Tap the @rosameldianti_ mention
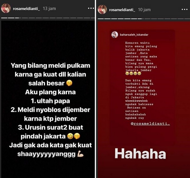The image size is (190, 178). pos(150,124)
